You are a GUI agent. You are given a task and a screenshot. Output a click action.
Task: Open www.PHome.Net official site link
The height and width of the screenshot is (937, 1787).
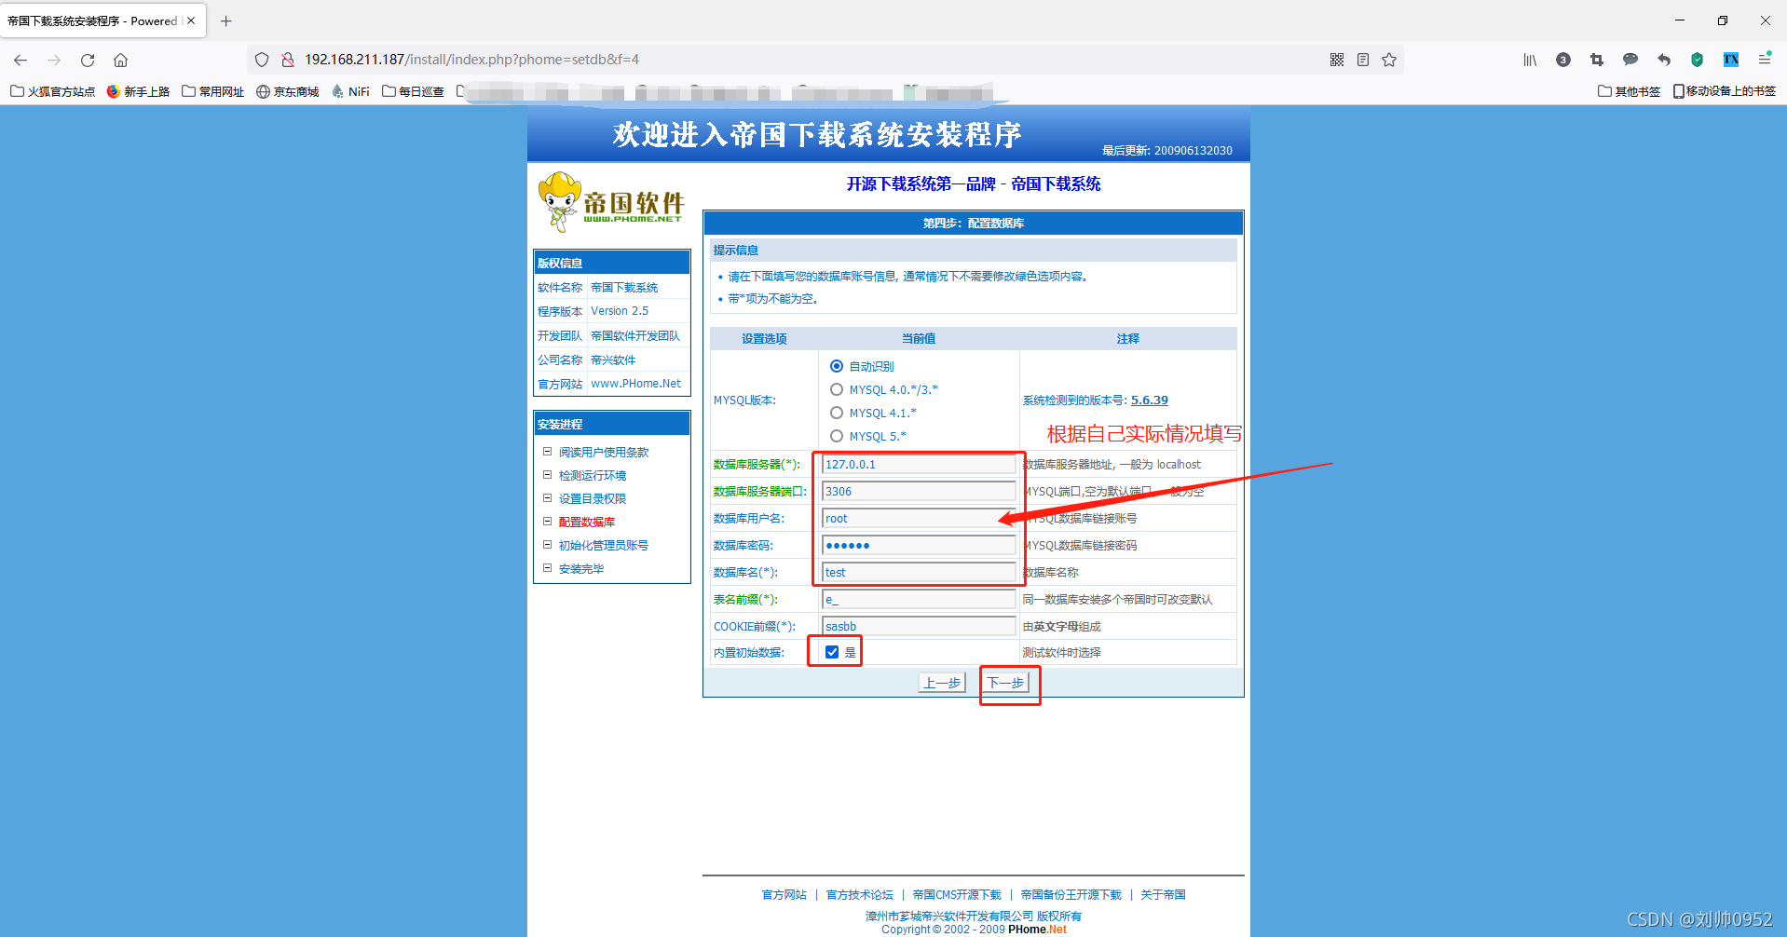[x=636, y=384]
